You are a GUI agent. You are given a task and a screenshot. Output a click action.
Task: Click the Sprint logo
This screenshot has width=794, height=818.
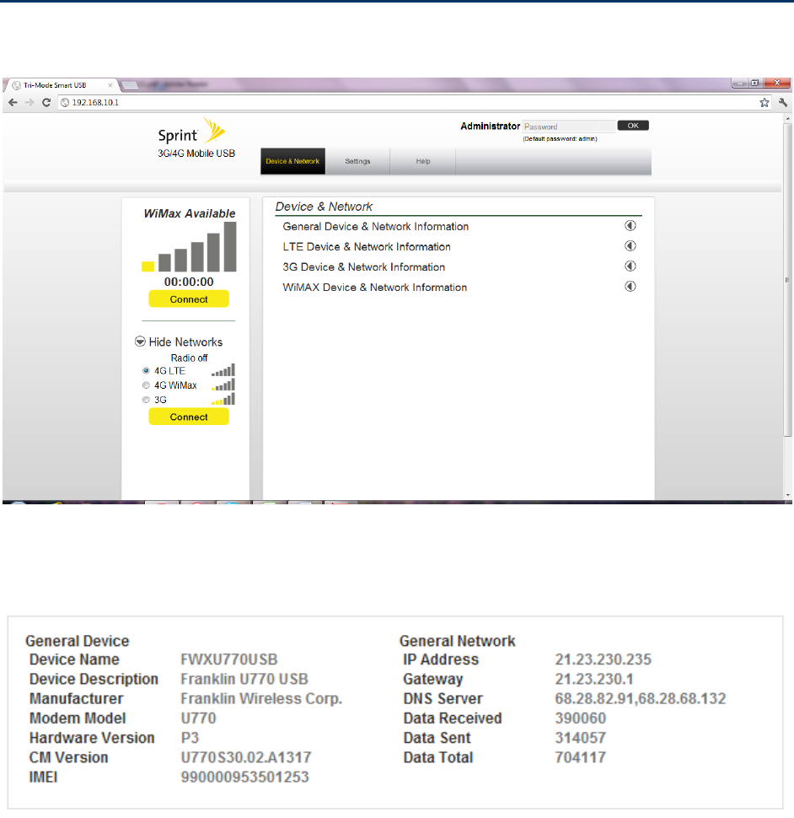pyautogui.click(x=191, y=132)
